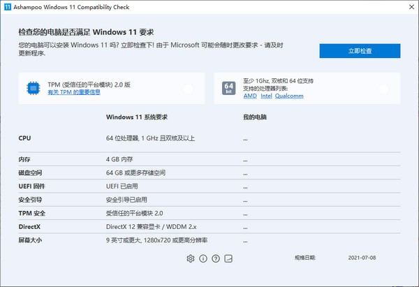
Task: Click the 检查您的电脑是否满足 Windows 11 要求 heading
Action: (86, 32)
